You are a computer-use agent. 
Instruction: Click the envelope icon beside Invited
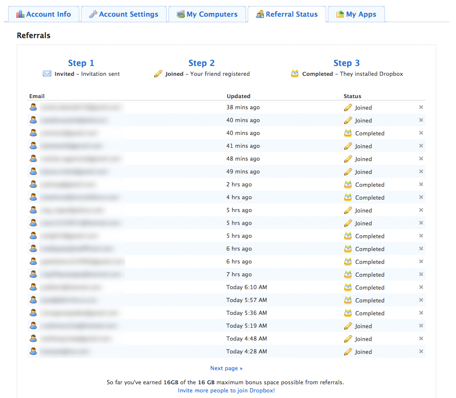(x=47, y=74)
